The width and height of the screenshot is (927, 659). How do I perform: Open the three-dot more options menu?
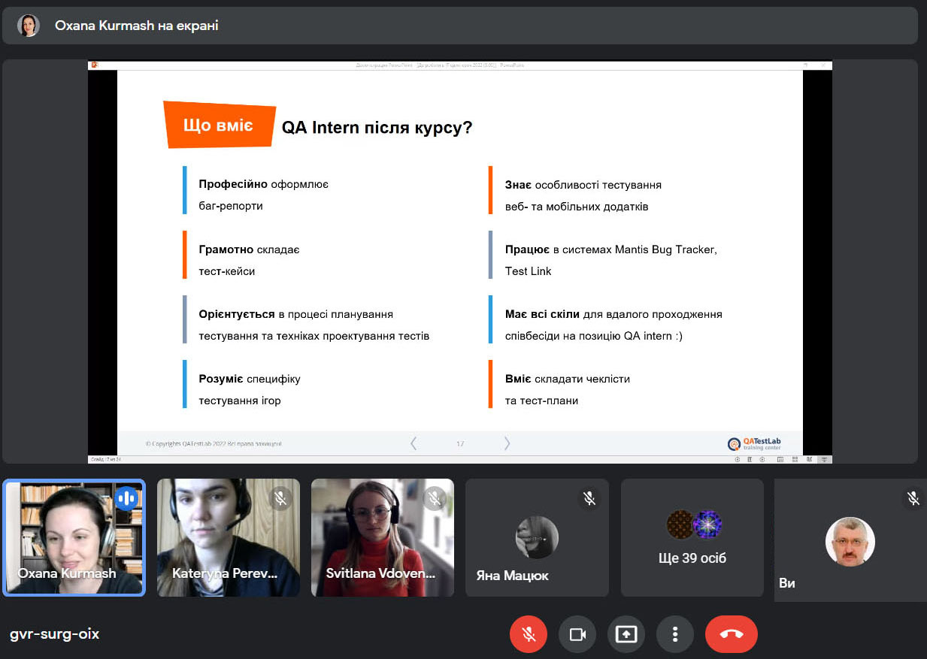pyautogui.click(x=675, y=634)
